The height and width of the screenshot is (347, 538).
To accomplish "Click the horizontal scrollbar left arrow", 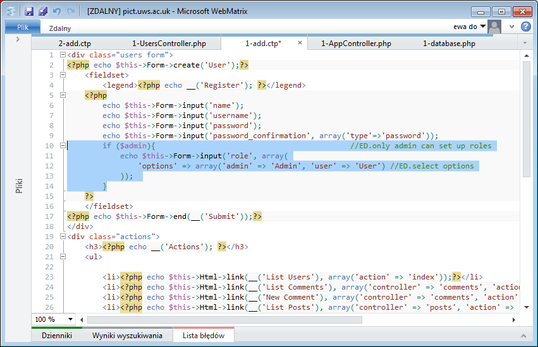I will pos(82,320).
